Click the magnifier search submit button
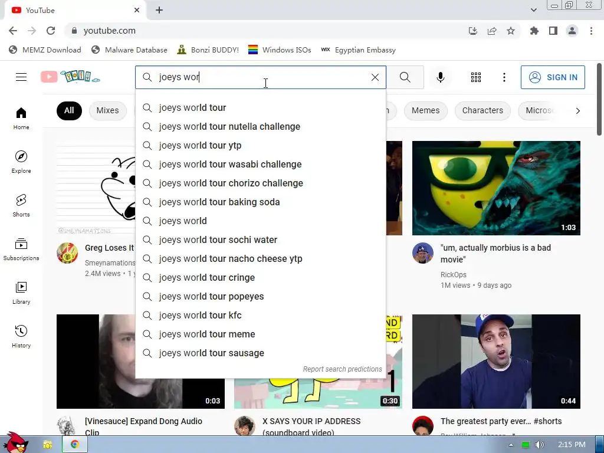 click(405, 77)
